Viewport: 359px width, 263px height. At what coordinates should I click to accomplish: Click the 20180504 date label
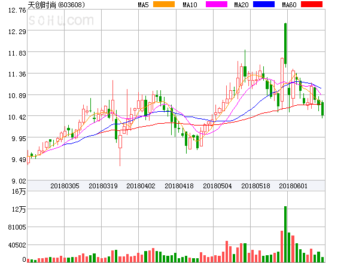pos(217,186)
